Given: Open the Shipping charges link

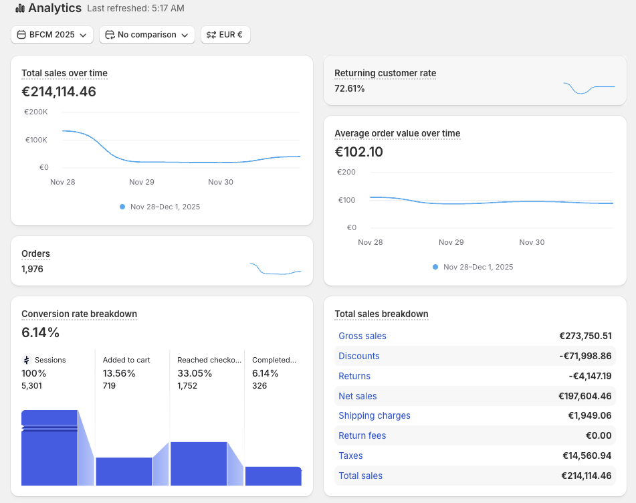Looking at the screenshot, I should [x=375, y=416].
